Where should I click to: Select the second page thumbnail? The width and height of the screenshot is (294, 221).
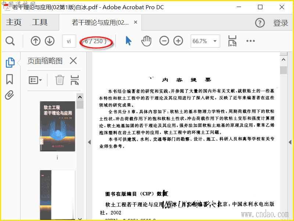(57, 195)
